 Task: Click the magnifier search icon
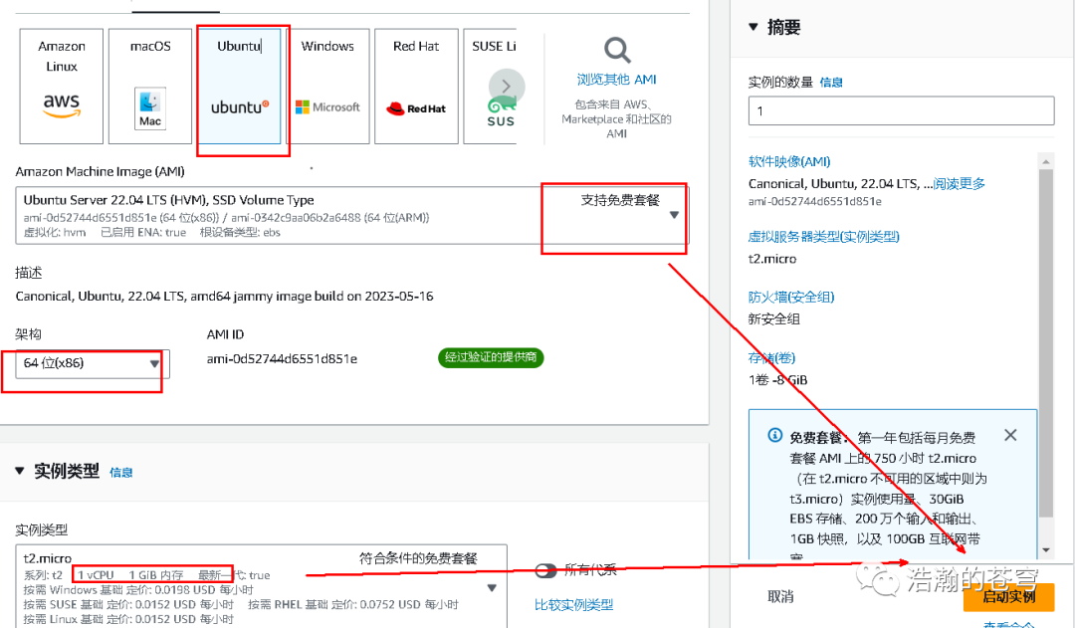(x=617, y=50)
